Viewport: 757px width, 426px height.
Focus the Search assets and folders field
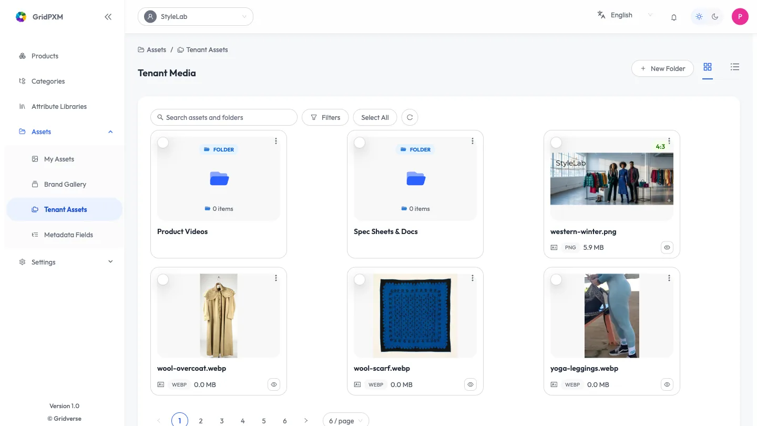(224, 117)
